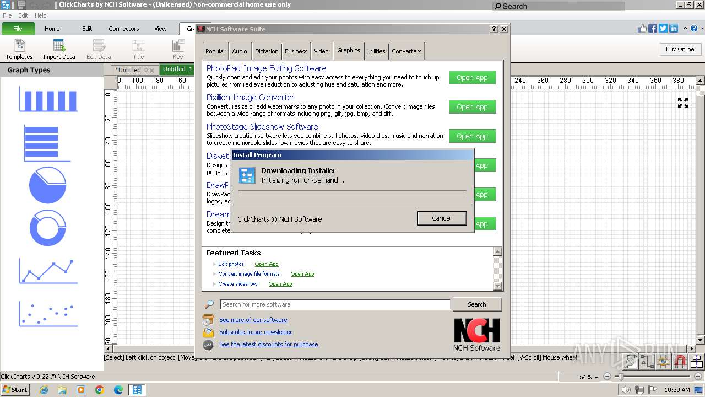705x397 pixels.
Task: Click the zoom in plus icon
Action: coord(697,377)
